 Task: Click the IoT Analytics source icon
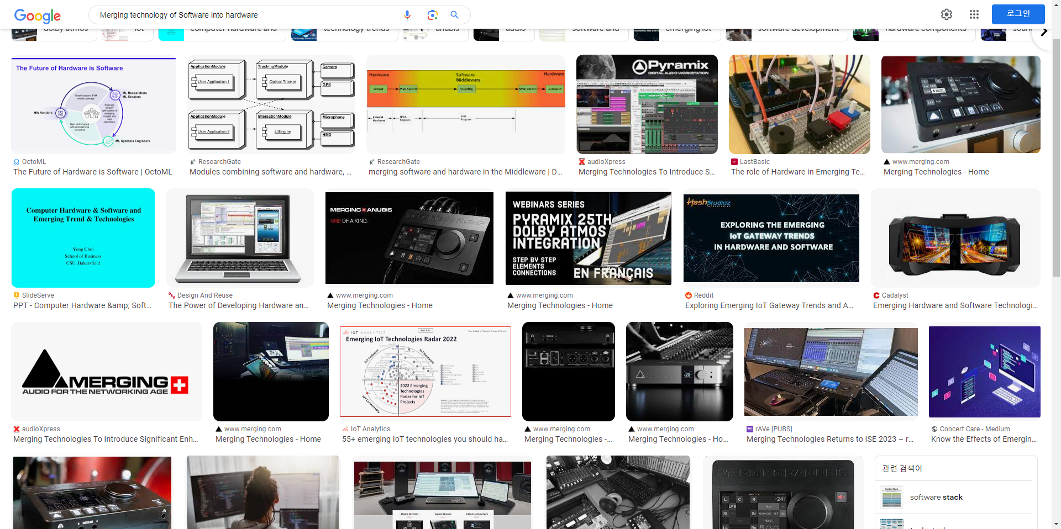[x=345, y=429]
